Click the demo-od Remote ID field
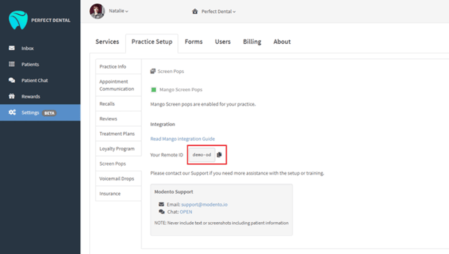The width and height of the screenshot is (449, 254). point(202,155)
